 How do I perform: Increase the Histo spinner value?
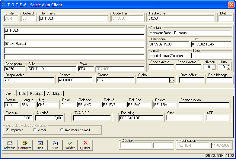coord(228,66)
